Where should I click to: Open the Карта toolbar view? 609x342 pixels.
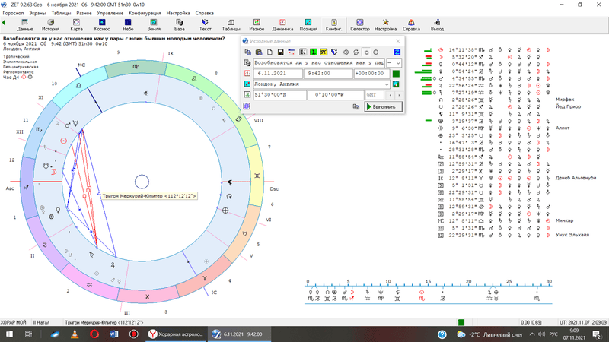point(77,25)
